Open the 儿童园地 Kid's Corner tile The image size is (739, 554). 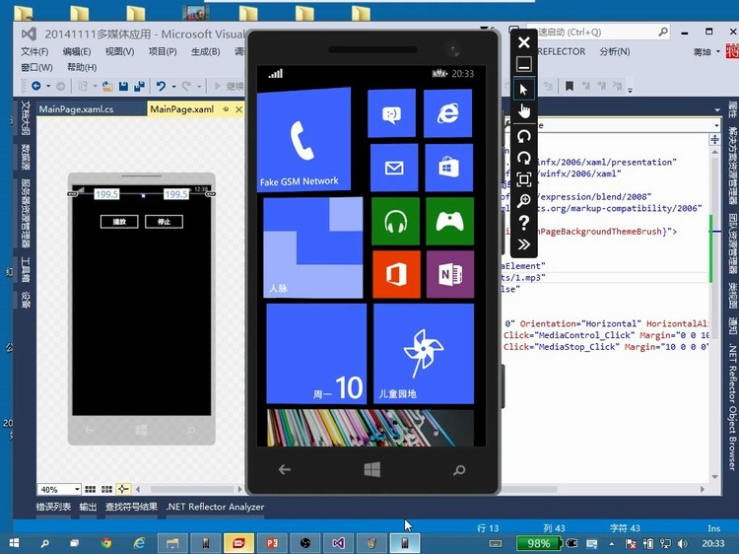424,354
